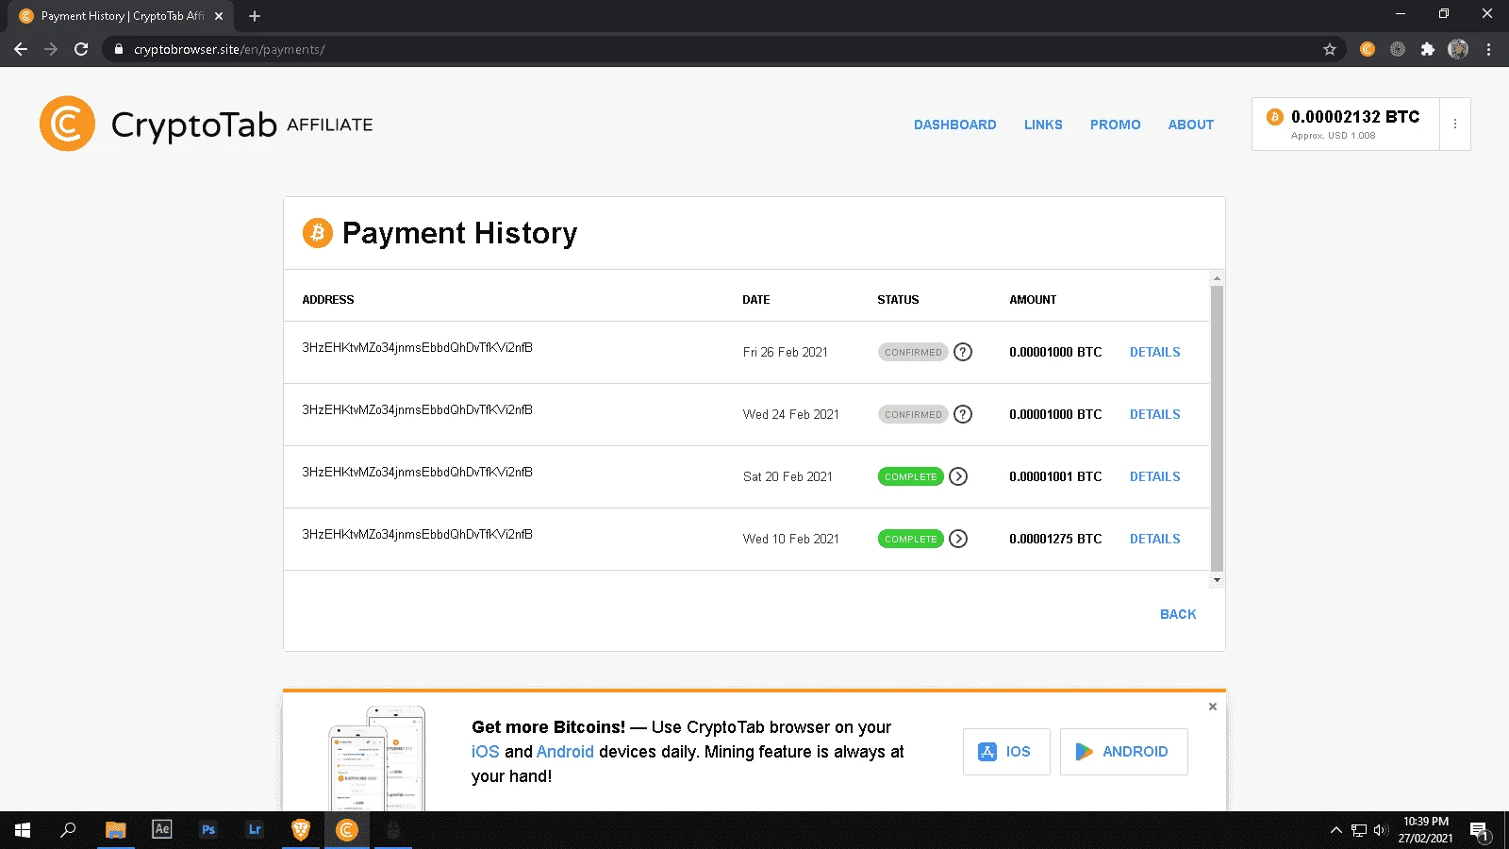Follow the iOS link in banner text
This screenshot has width=1509, height=849.
(486, 752)
